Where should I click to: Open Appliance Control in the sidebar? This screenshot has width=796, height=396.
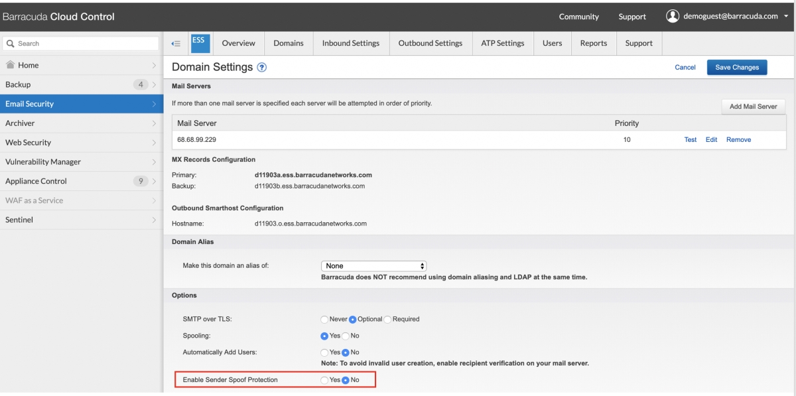[80, 180]
